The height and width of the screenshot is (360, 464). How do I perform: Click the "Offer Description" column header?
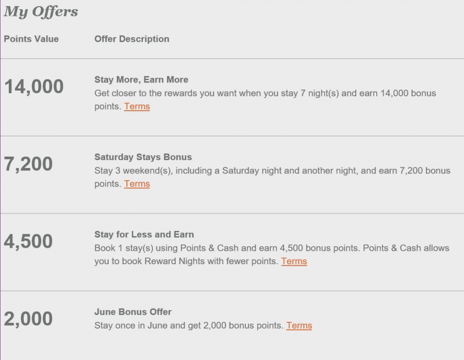131,39
